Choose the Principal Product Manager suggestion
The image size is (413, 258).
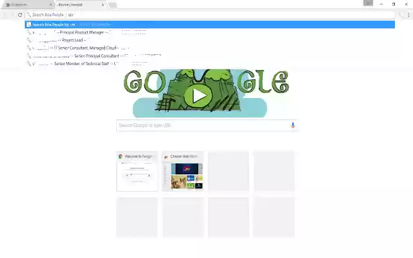pyautogui.click(x=210, y=32)
